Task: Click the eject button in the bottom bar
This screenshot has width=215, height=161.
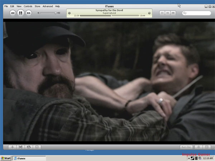Action: tap(207, 147)
